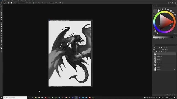This screenshot has height=99, width=177.
Task: Click the search icon at top right
Action: (x=171, y=3)
